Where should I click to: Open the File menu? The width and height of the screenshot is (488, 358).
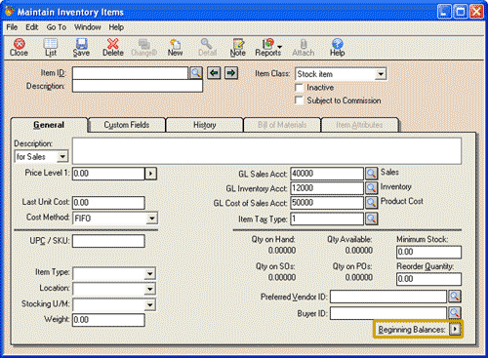pos(12,27)
